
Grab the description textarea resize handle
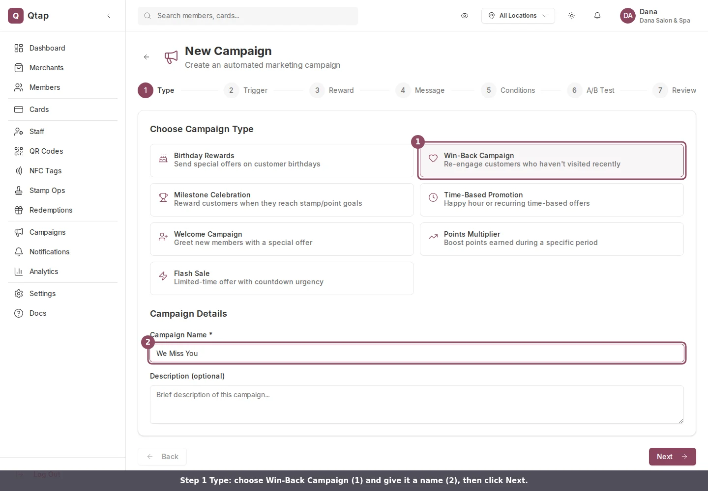tap(681, 421)
